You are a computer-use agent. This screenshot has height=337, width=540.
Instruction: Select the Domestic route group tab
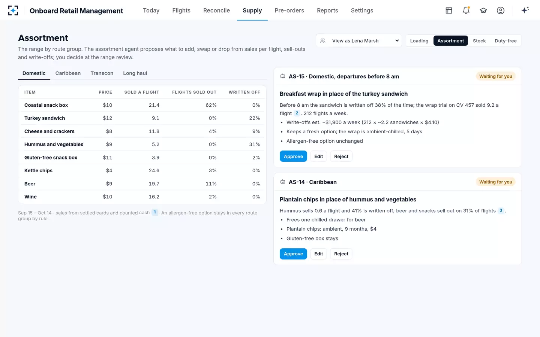tap(34, 73)
